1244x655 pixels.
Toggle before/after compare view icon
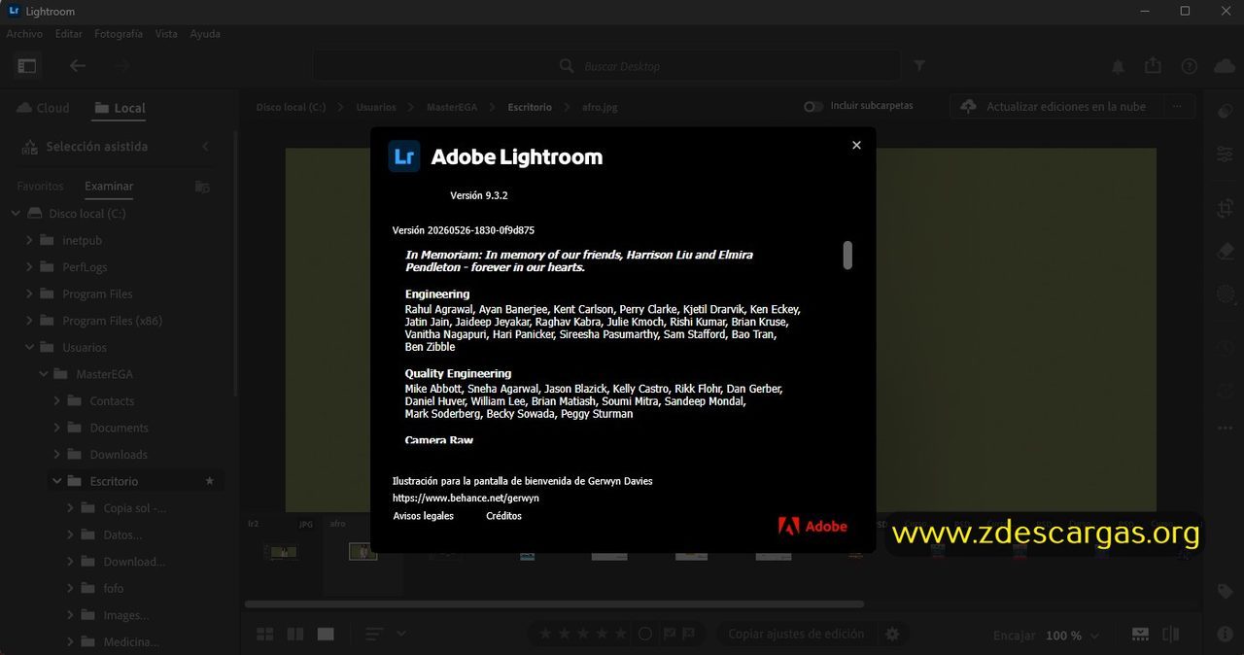point(1170,635)
